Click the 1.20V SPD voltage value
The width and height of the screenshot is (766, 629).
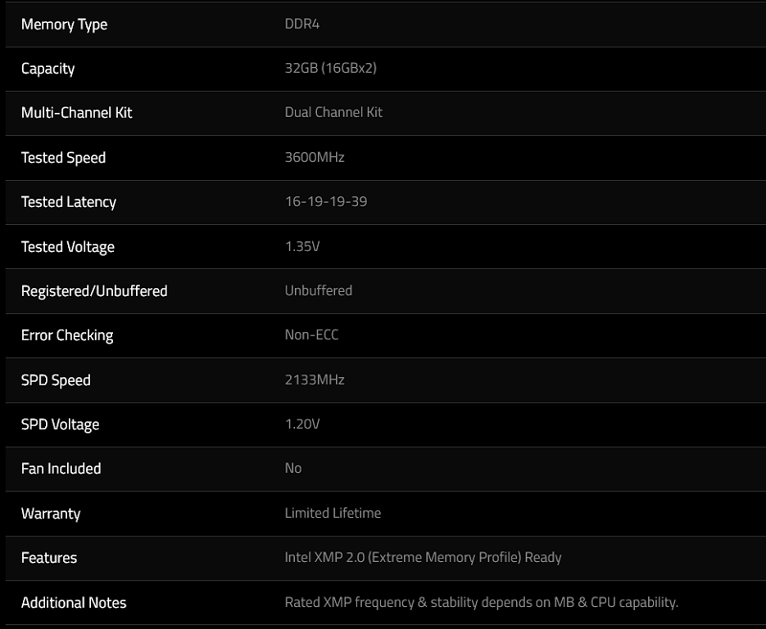tap(302, 424)
